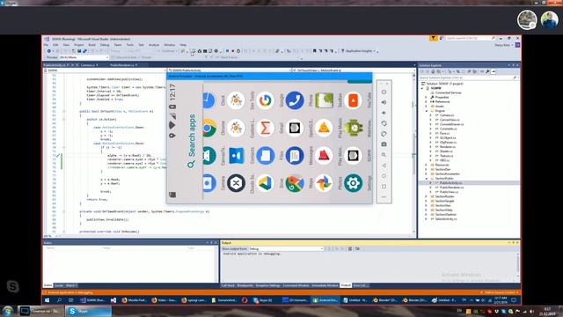Open the Play Music app icon
Screen dimensions: 563x317
tap(324, 128)
